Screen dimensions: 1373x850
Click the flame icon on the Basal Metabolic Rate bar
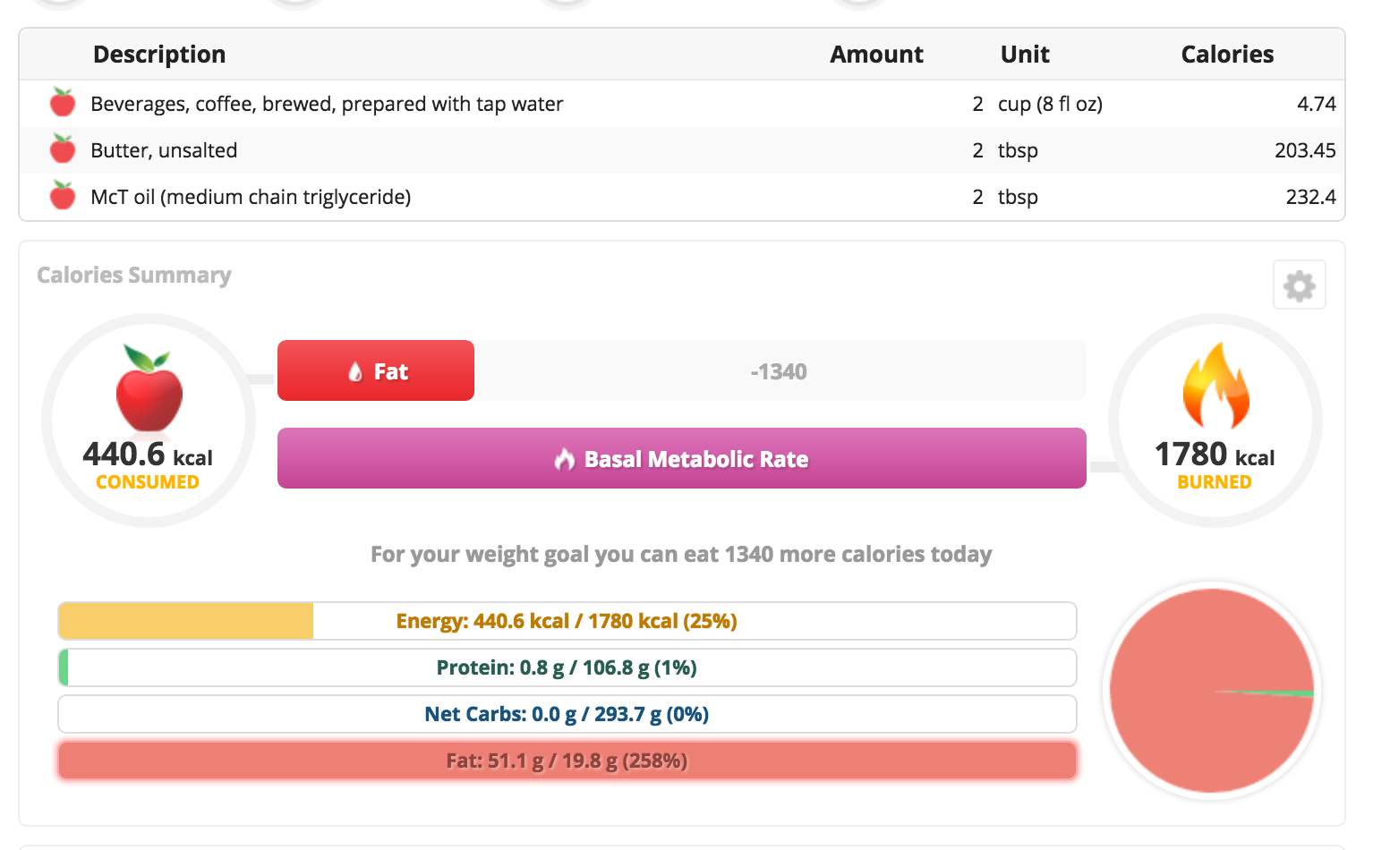564,459
